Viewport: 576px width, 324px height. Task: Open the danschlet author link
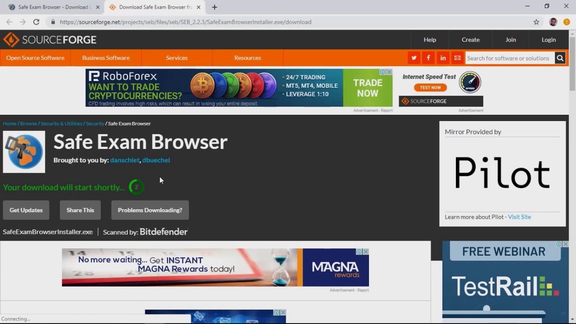(x=125, y=160)
